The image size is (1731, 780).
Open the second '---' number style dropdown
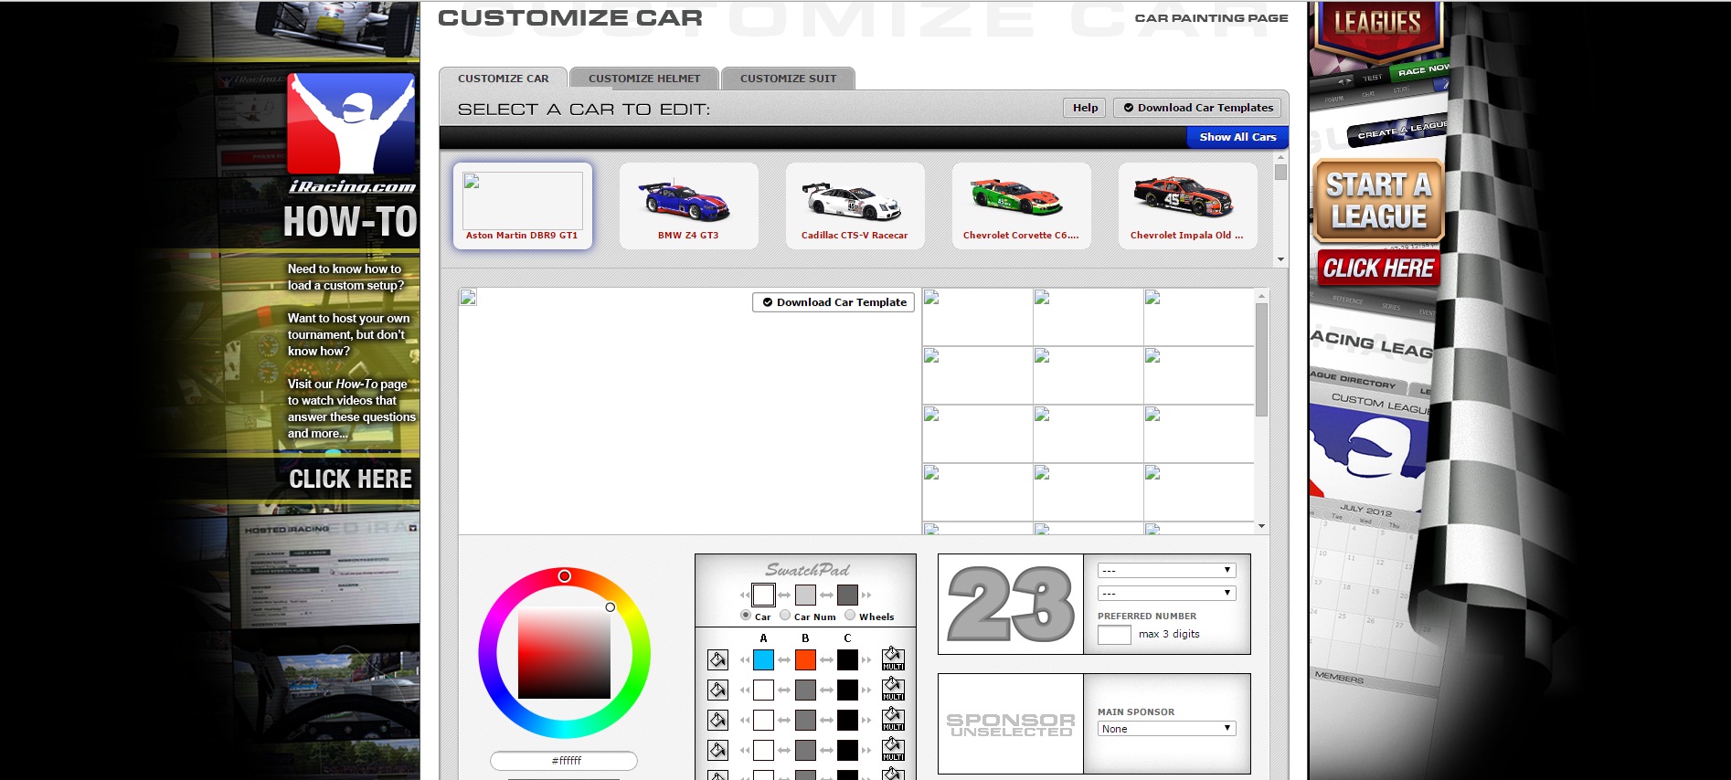point(1166,593)
